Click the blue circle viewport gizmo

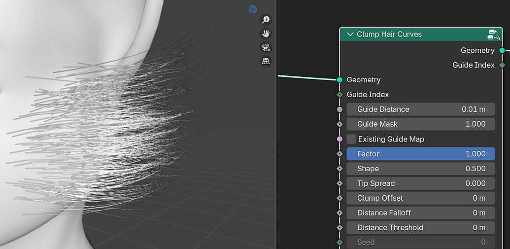coord(253,9)
